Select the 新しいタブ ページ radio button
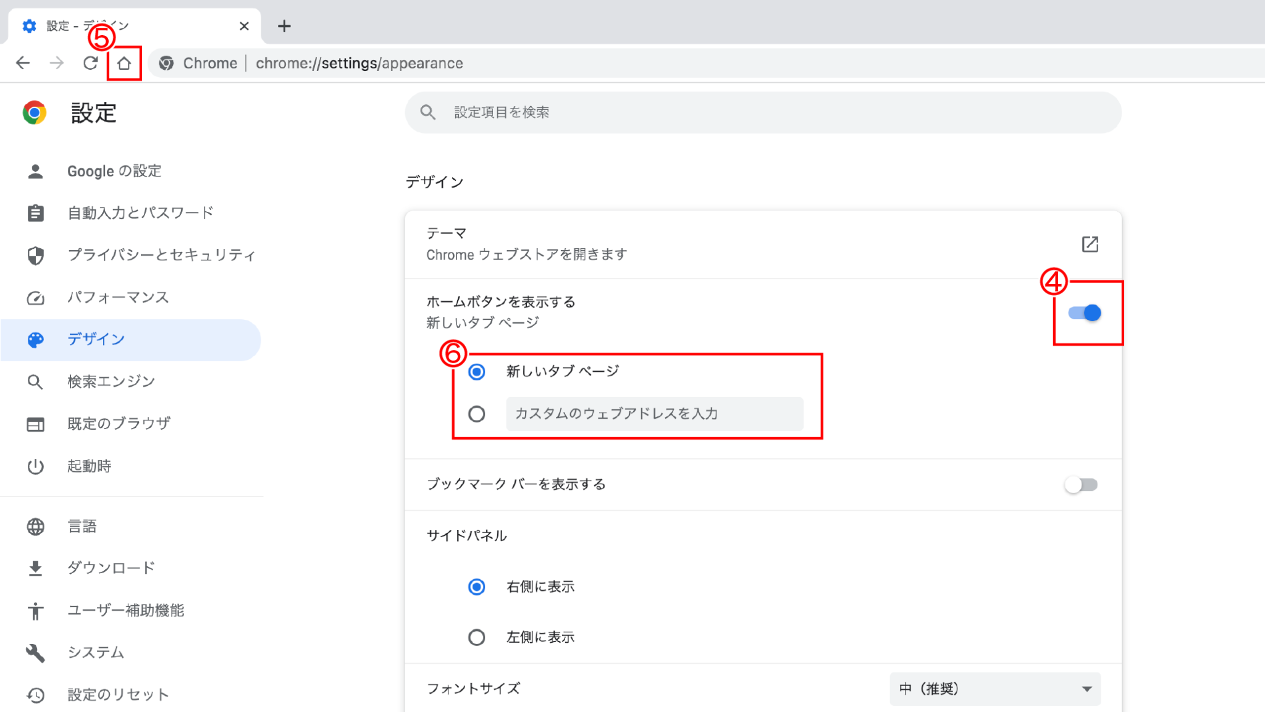This screenshot has width=1265, height=712. 477,372
